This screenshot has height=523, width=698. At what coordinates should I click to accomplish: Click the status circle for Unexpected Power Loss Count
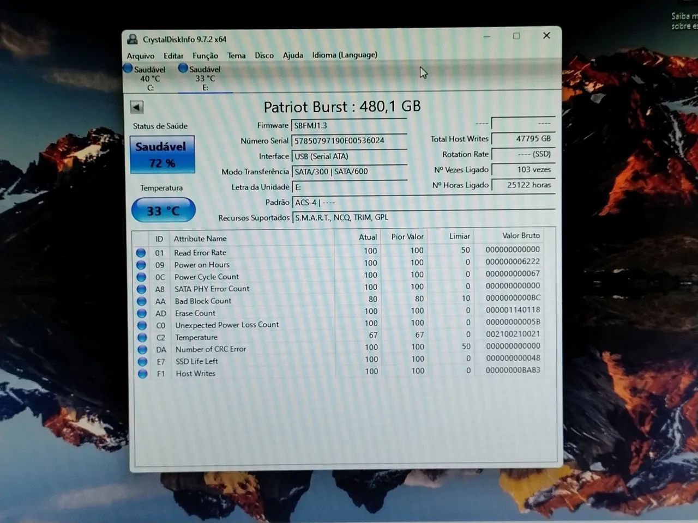(142, 325)
